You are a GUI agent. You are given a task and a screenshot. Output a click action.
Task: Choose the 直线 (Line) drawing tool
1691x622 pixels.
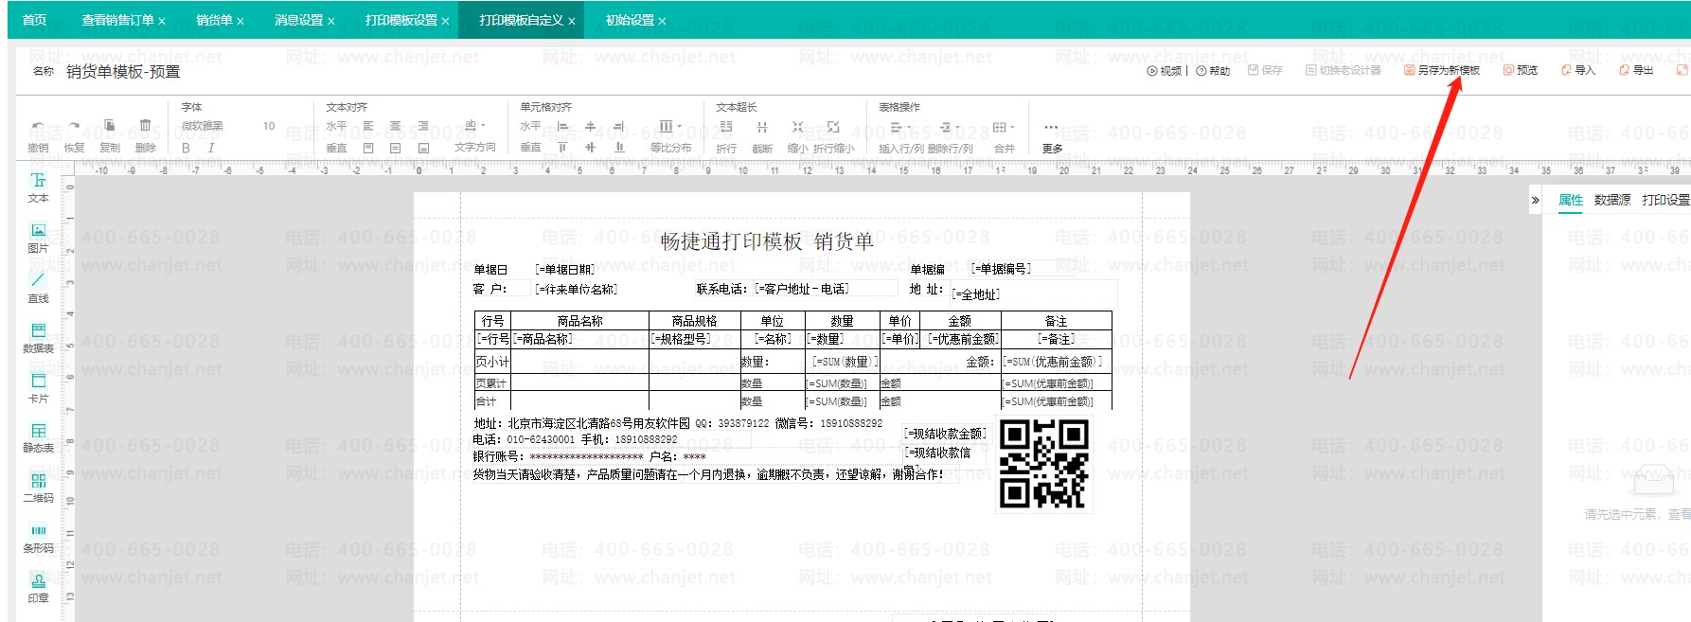pyautogui.click(x=38, y=286)
